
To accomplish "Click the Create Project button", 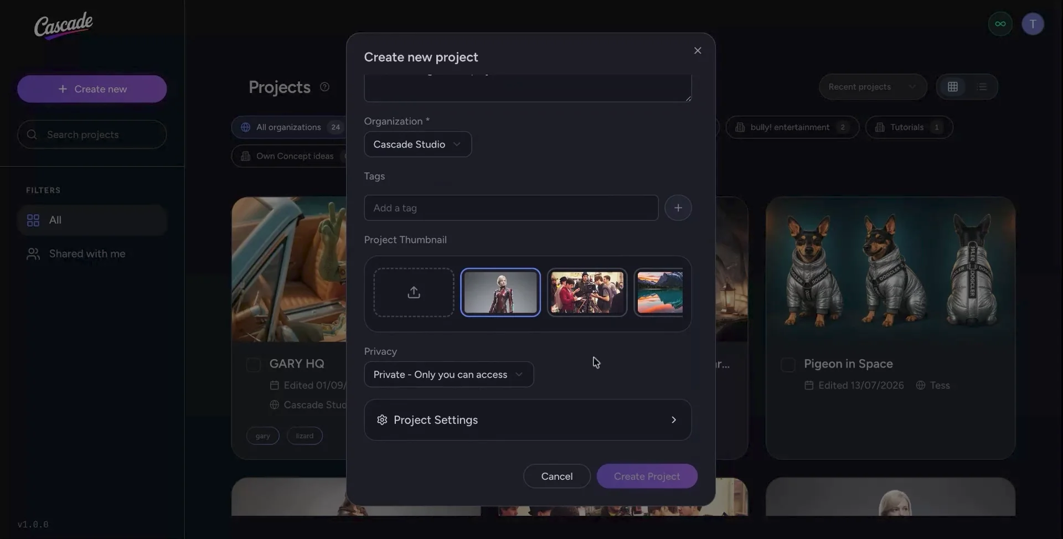I will (x=647, y=476).
